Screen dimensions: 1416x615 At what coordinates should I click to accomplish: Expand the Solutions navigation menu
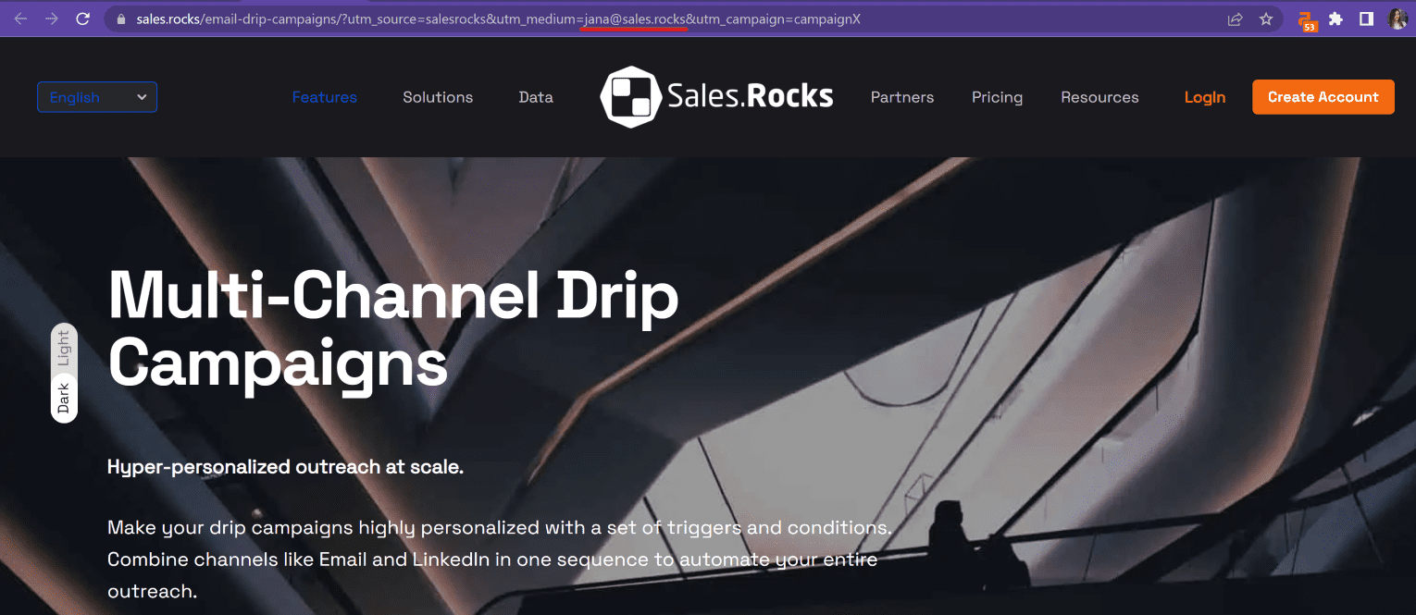tap(438, 97)
